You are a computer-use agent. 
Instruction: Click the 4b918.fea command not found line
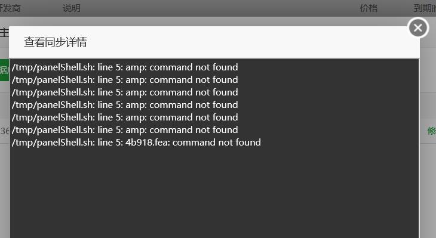[136, 142]
